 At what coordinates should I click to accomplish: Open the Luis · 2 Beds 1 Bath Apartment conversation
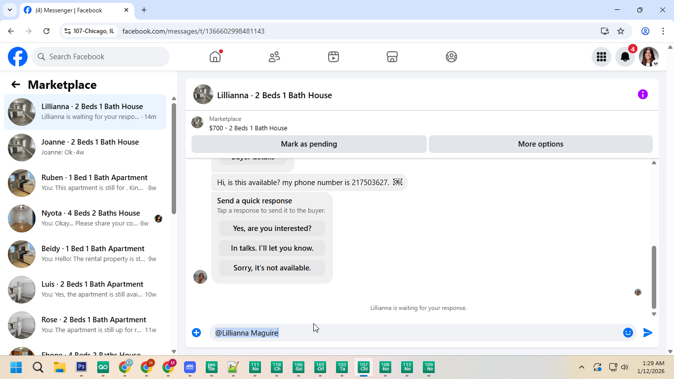click(85, 290)
